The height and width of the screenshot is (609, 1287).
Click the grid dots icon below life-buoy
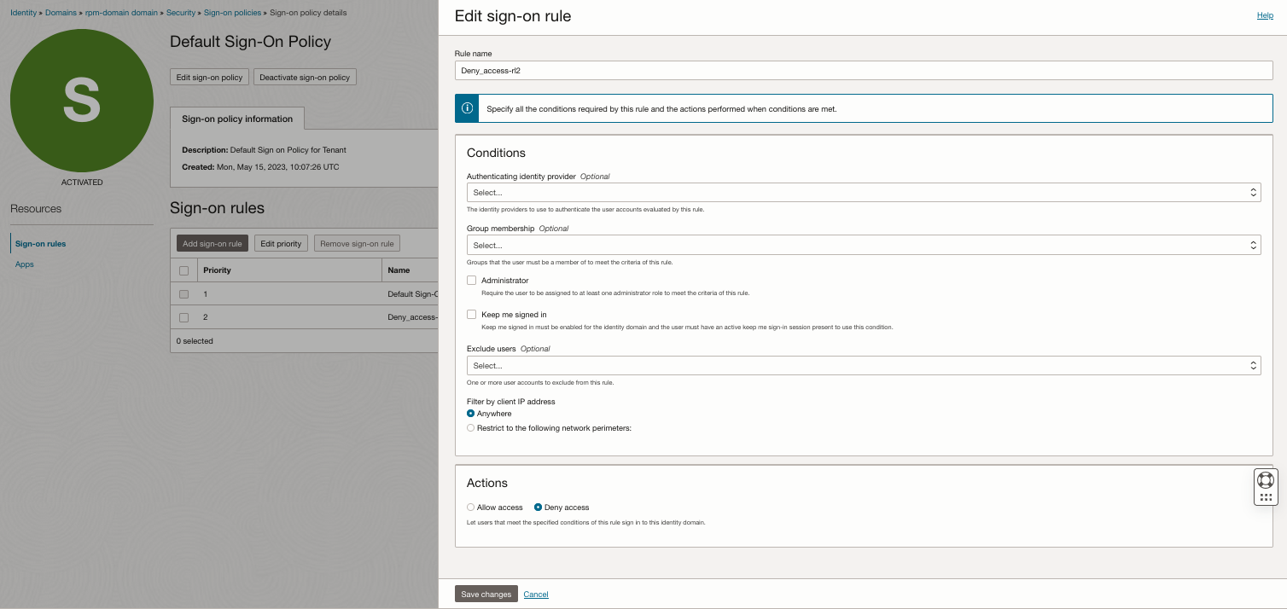coord(1266,496)
